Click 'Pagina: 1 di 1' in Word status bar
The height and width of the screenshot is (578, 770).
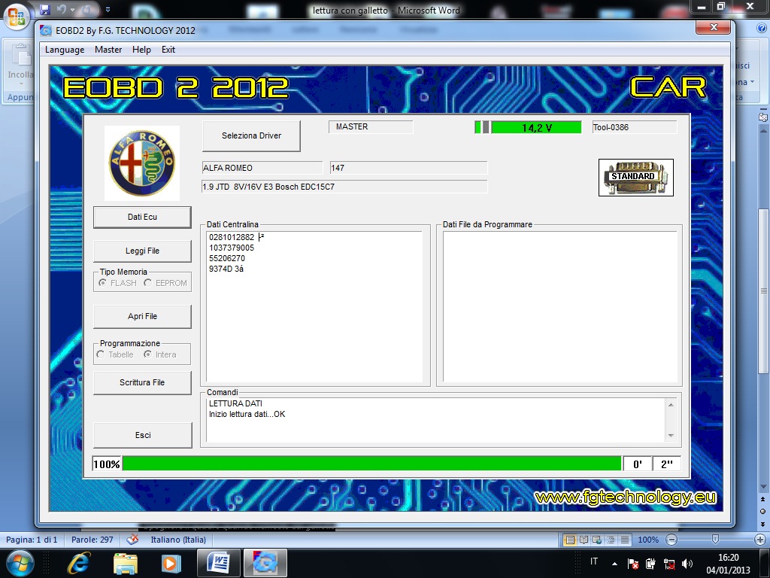tap(32, 540)
